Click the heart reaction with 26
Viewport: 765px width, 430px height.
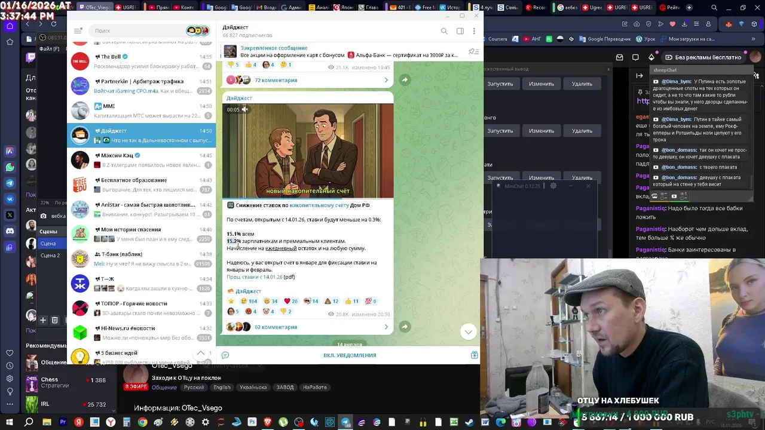(x=290, y=301)
